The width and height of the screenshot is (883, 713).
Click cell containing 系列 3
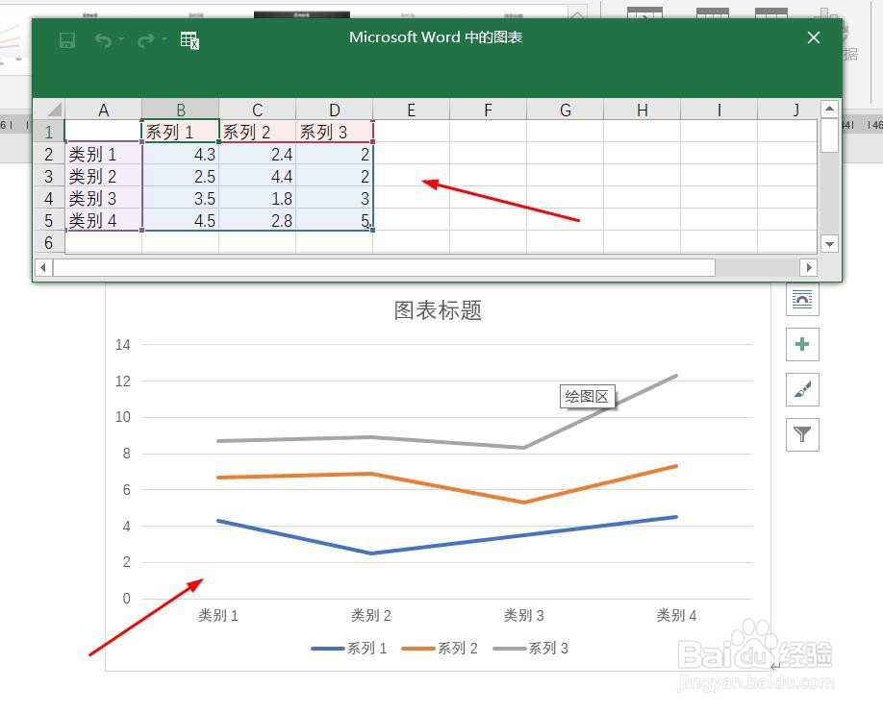point(334,131)
